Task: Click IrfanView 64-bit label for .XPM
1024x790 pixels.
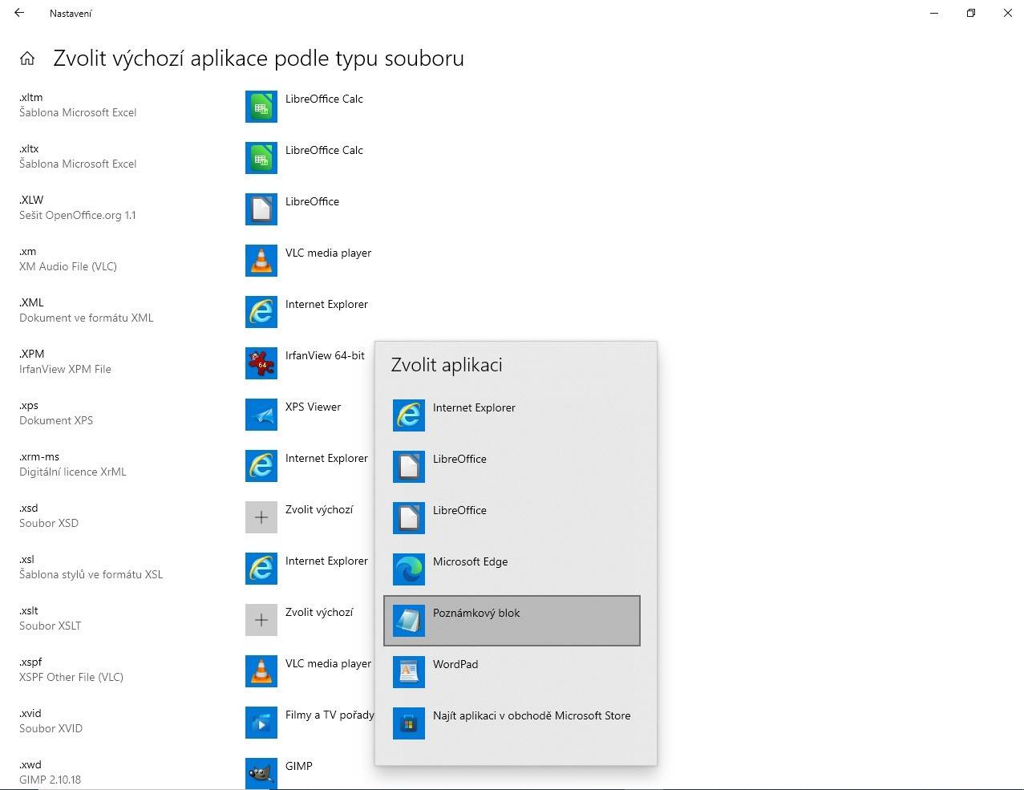Action: [325, 355]
